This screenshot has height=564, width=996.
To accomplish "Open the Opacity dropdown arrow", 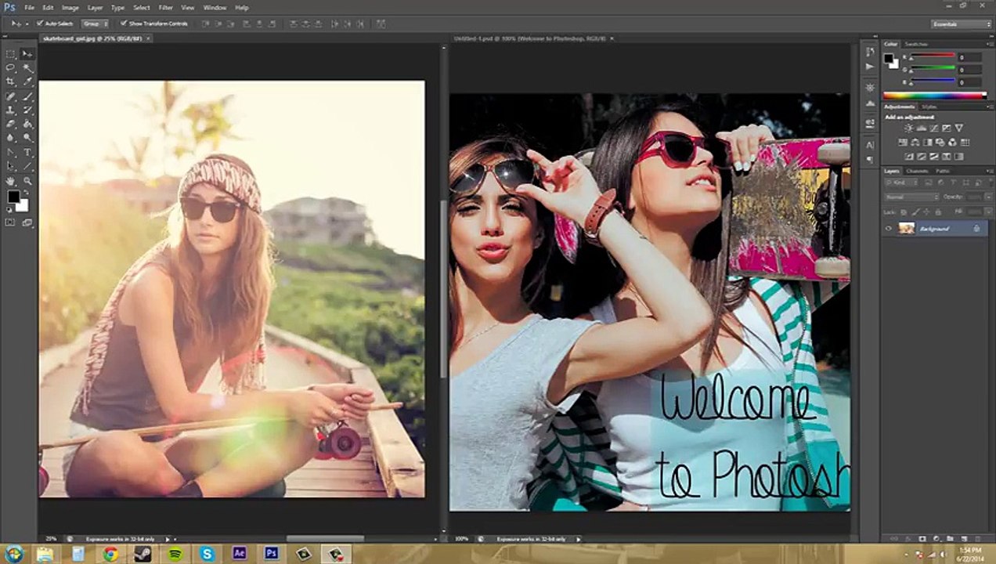I will (988, 197).
